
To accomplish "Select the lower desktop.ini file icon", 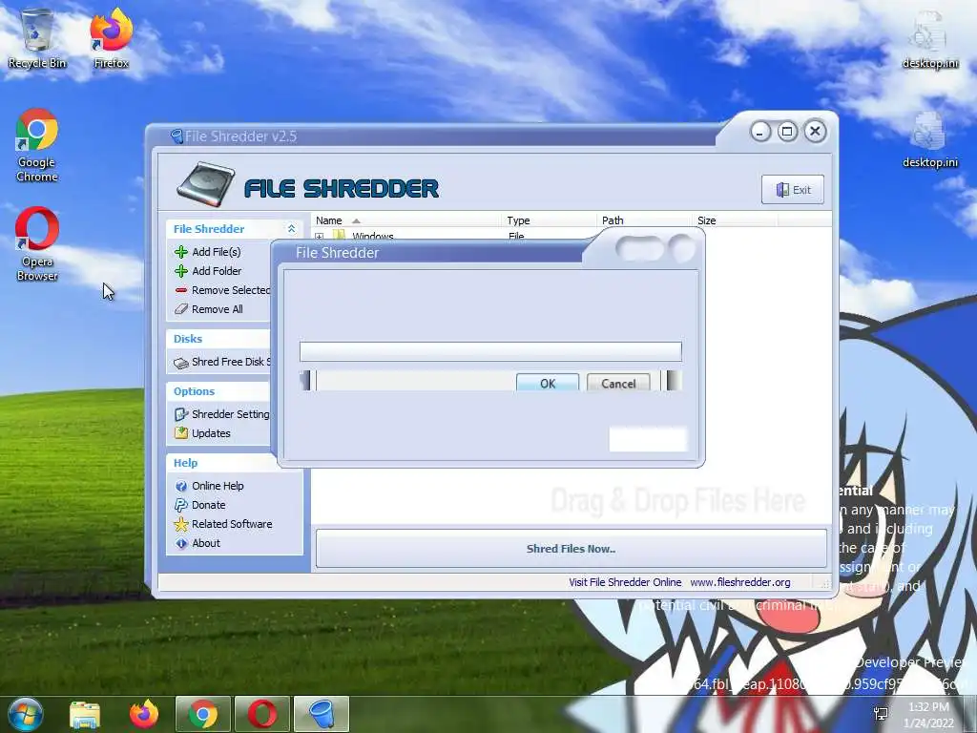I will pos(929,139).
